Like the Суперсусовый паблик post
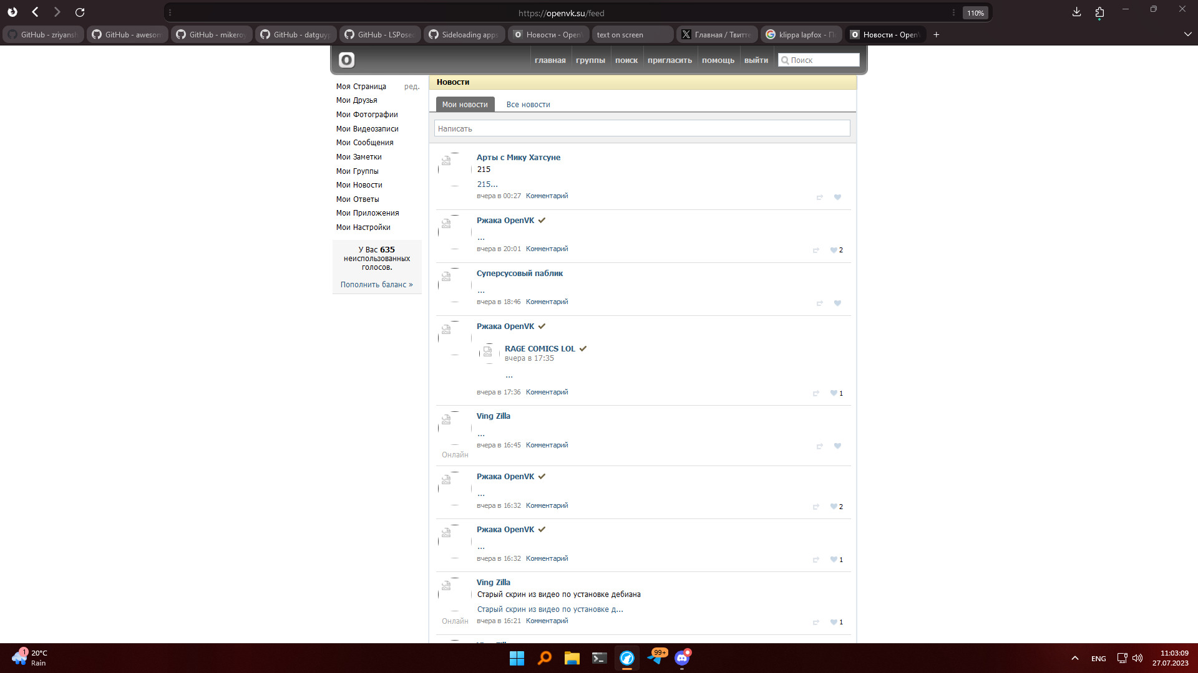The width and height of the screenshot is (1198, 673). pyautogui.click(x=837, y=303)
